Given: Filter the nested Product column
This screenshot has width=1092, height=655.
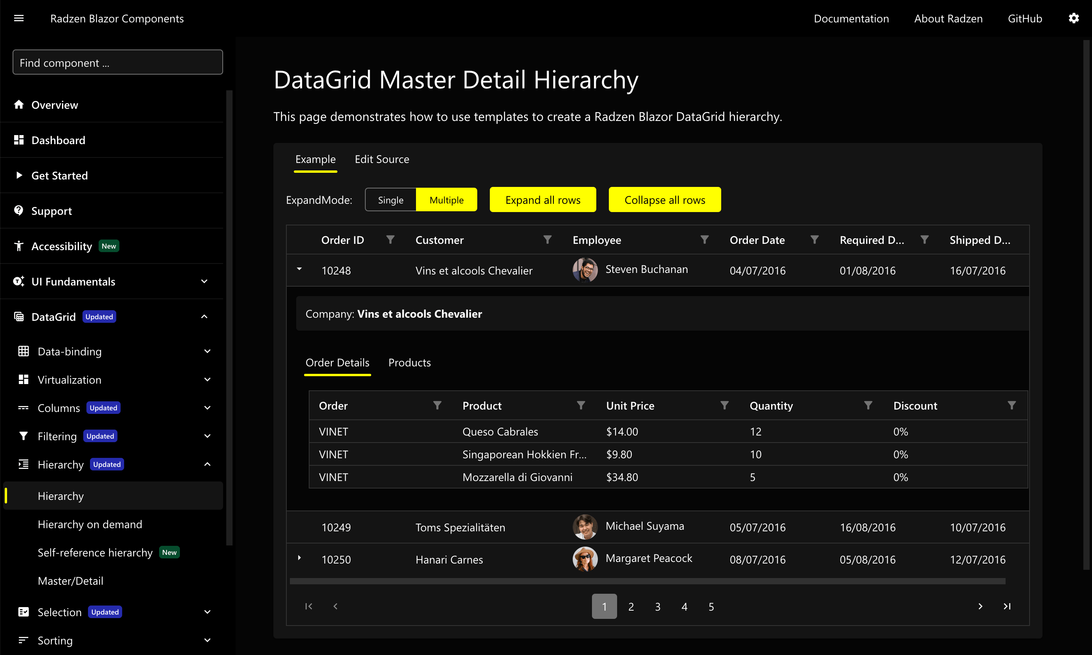Looking at the screenshot, I should coord(581,405).
